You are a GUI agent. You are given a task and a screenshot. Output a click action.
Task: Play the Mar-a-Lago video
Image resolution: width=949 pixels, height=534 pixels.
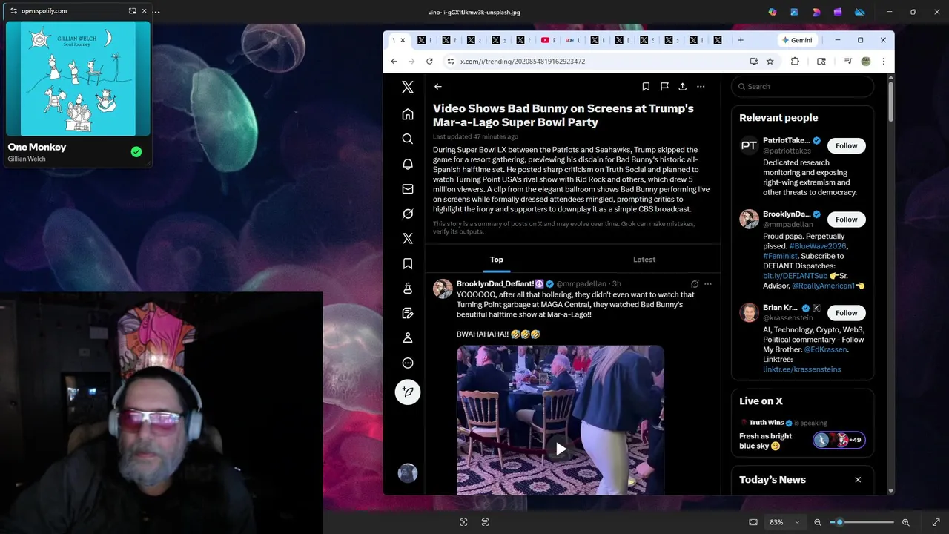coord(561,449)
